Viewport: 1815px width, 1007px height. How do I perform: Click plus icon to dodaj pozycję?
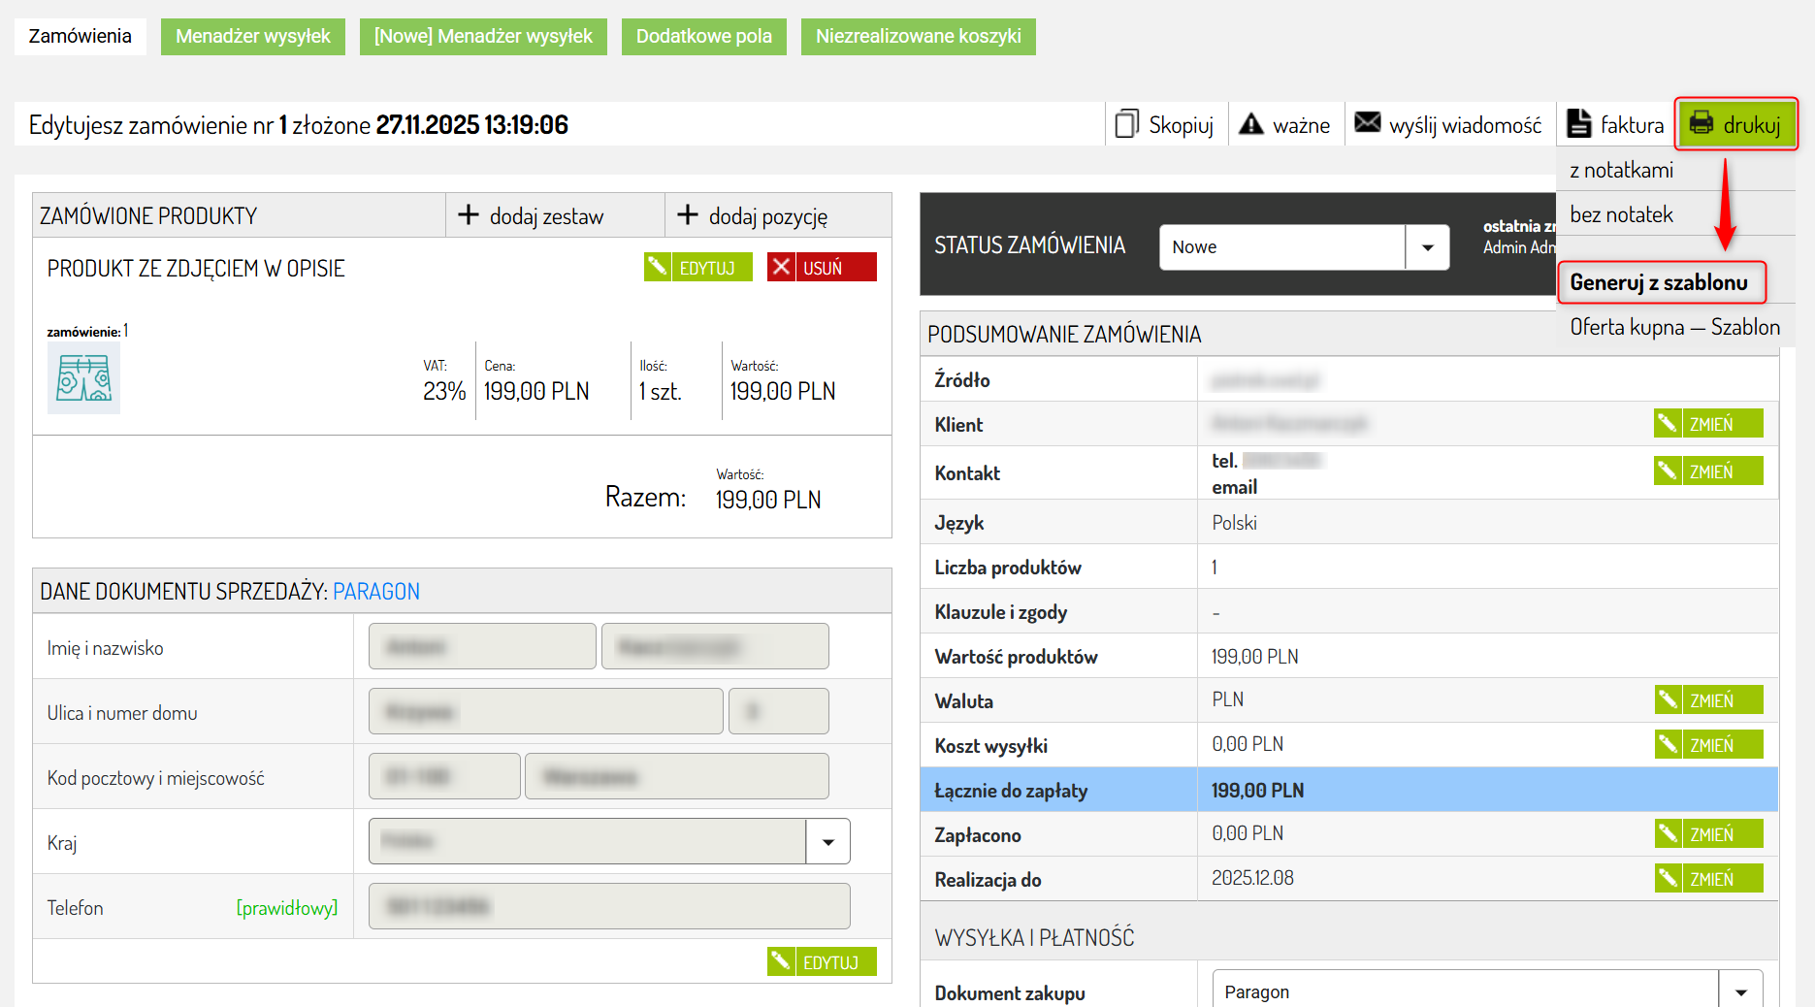[x=688, y=215]
